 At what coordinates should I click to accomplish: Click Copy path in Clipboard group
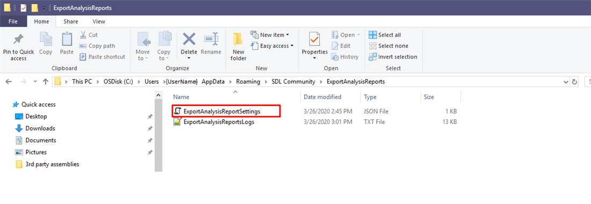coord(97,46)
